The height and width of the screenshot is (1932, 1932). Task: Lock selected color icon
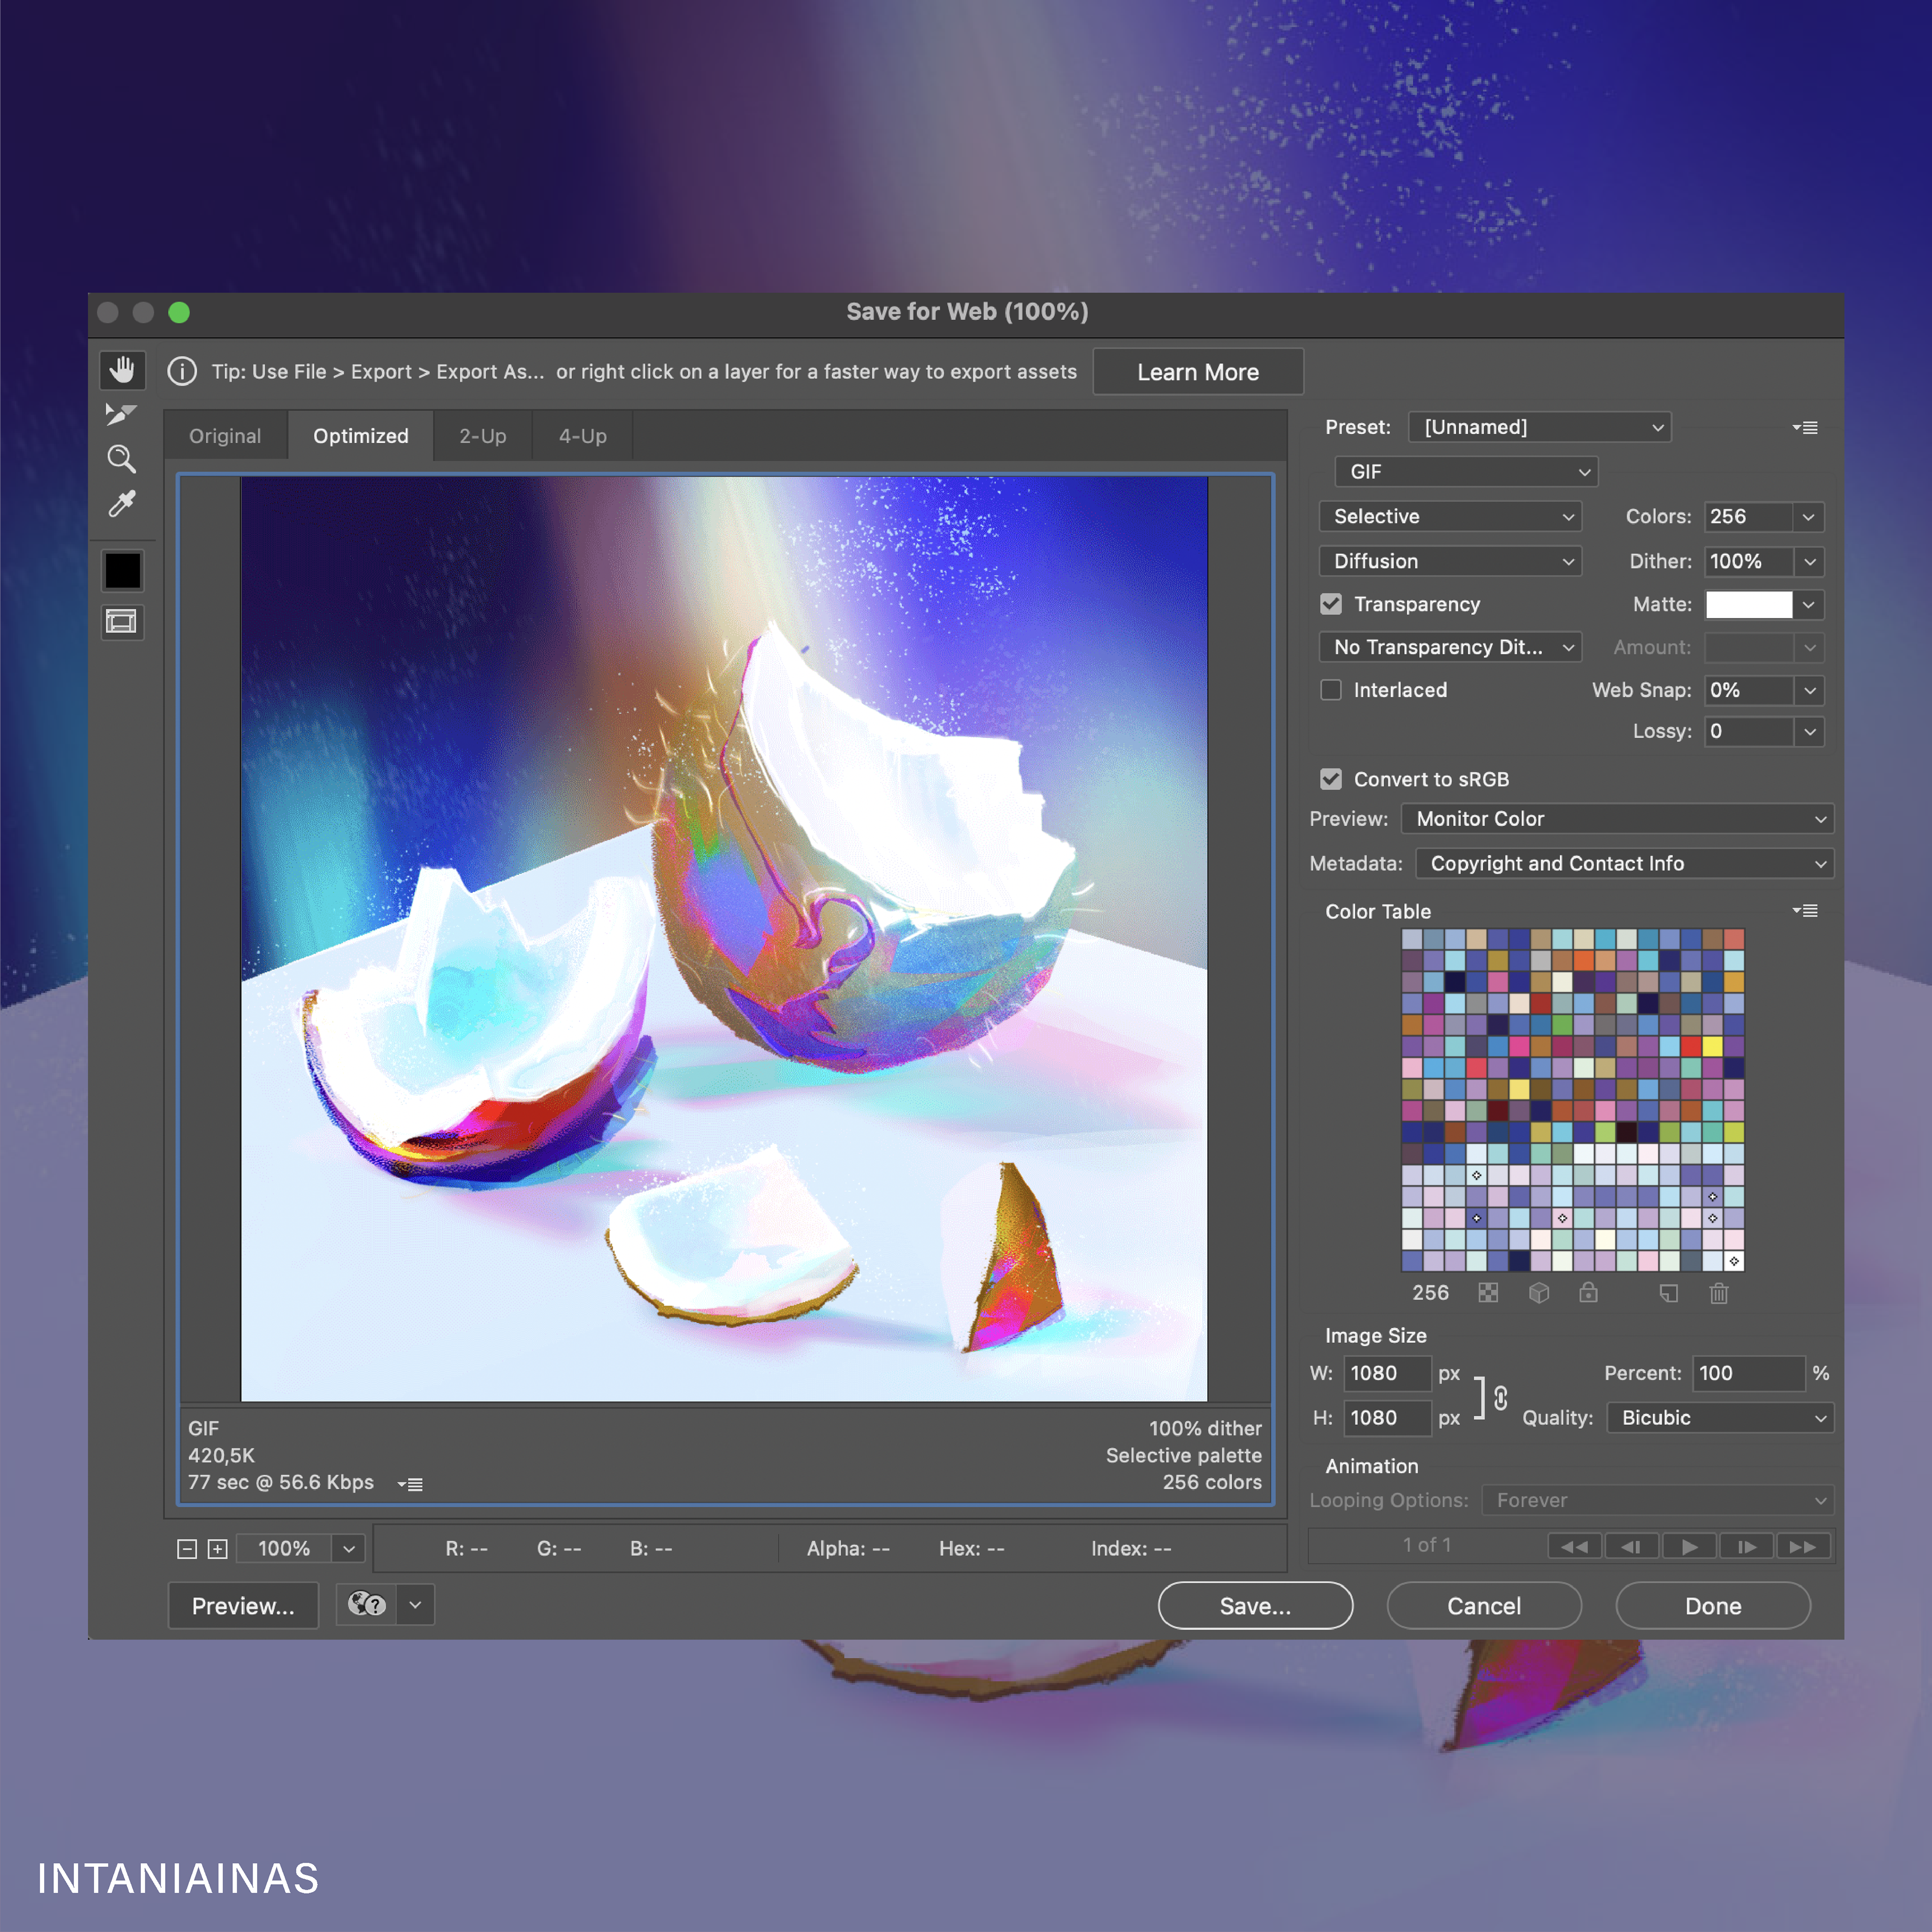point(1588,1293)
